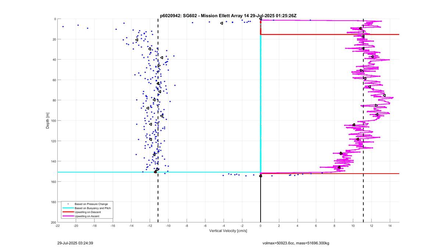Click depth axis tick label '140'

click(x=54, y=162)
